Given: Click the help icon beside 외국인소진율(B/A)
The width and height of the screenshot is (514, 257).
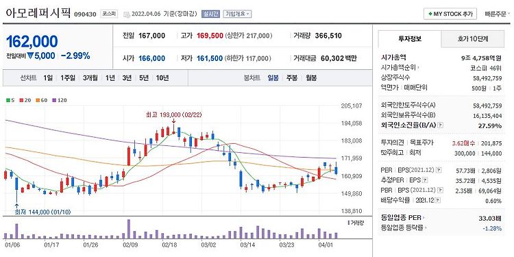Looking at the screenshot, I should (x=441, y=125).
